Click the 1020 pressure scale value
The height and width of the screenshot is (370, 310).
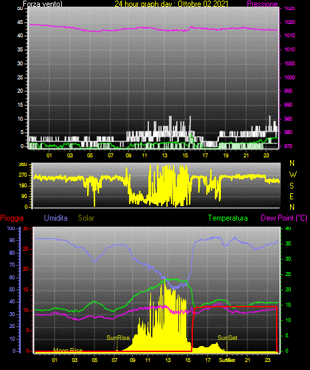290,22
